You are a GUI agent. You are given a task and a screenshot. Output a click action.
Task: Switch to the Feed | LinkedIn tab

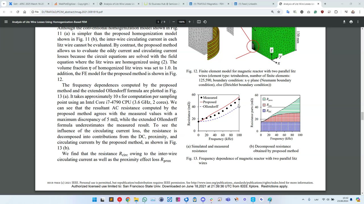coord(254,4)
